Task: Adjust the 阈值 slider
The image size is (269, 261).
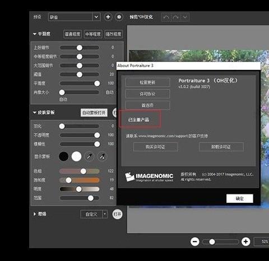Action: (x=80, y=74)
